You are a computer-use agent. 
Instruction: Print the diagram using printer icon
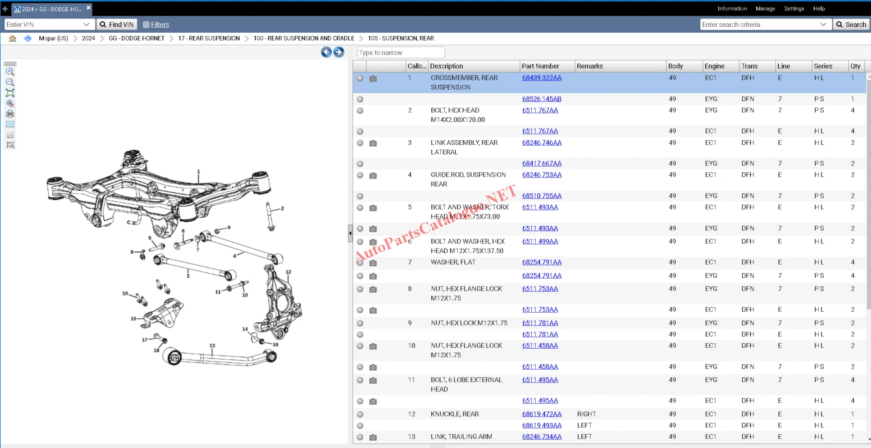tap(10, 114)
